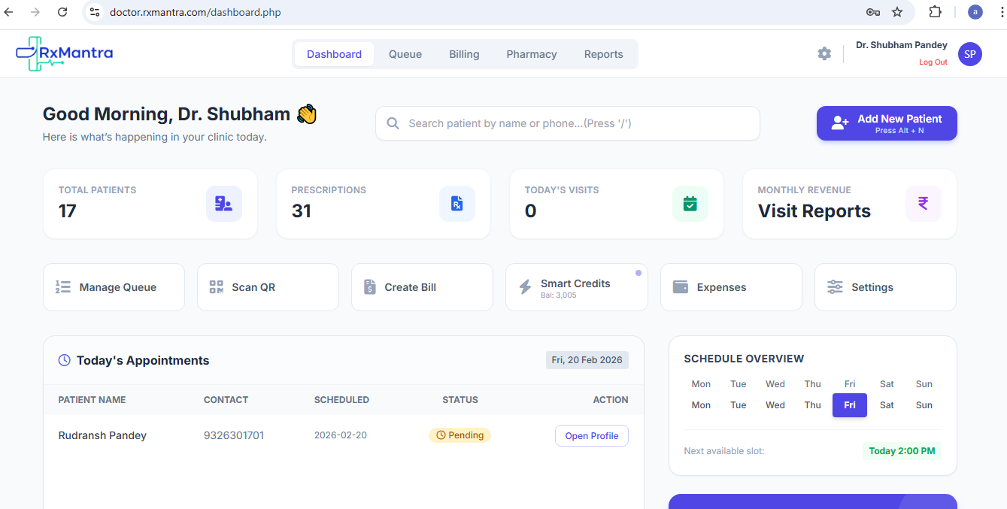Open the SP profile avatar
1007x509 pixels.
coord(969,54)
